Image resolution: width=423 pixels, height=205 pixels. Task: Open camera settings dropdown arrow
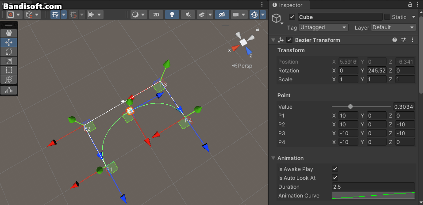tap(244, 15)
